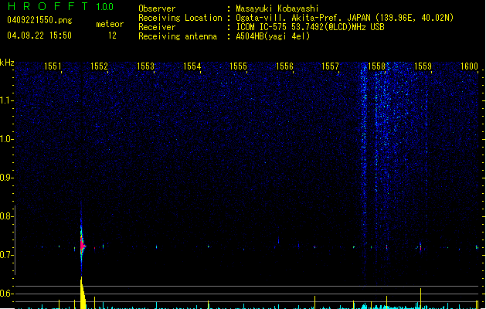
Task: Click the 1554 time axis label
Action: point(192,66)
